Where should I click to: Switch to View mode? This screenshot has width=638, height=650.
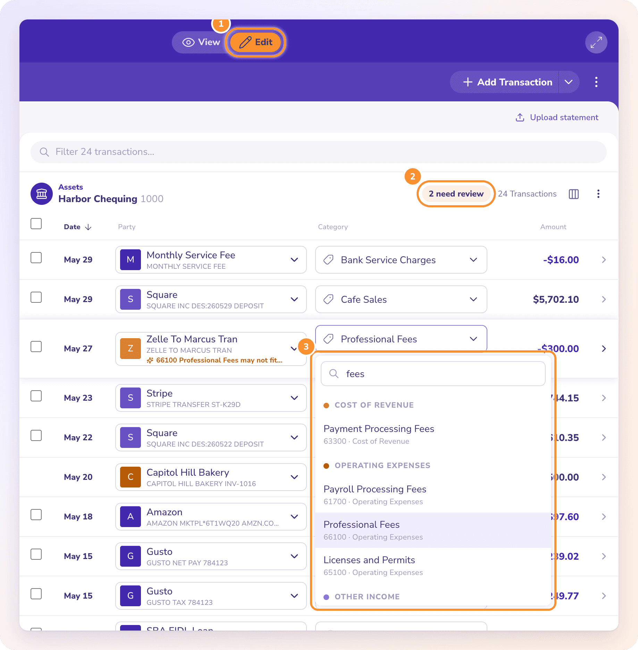201,42
